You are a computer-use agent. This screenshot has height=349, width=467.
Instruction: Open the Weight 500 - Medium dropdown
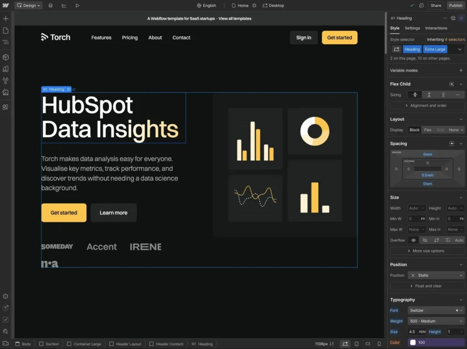click(x=436, y=321)
